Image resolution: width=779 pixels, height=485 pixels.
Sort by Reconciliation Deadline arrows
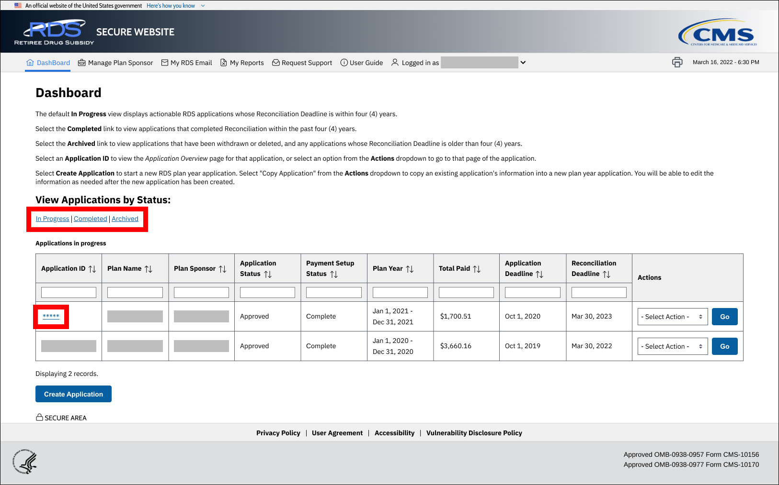coord(607,274)
